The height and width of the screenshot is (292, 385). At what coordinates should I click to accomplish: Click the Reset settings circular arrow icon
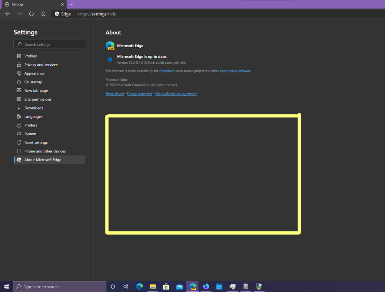(x=19, y=143)
